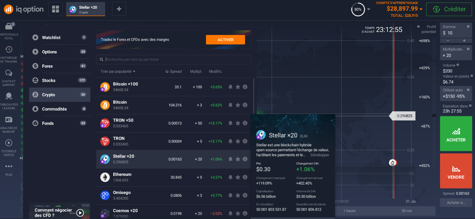Play the Comment négocier des CFD video
Image resolution: width=475 pixels, height=219 pixels.
coord(80,213)
